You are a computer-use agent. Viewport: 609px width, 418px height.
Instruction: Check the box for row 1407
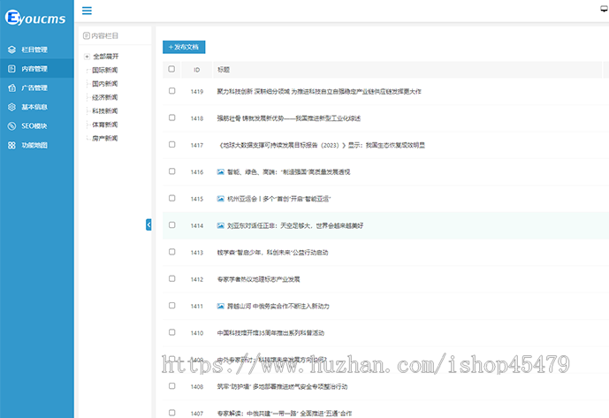[172, 413]
